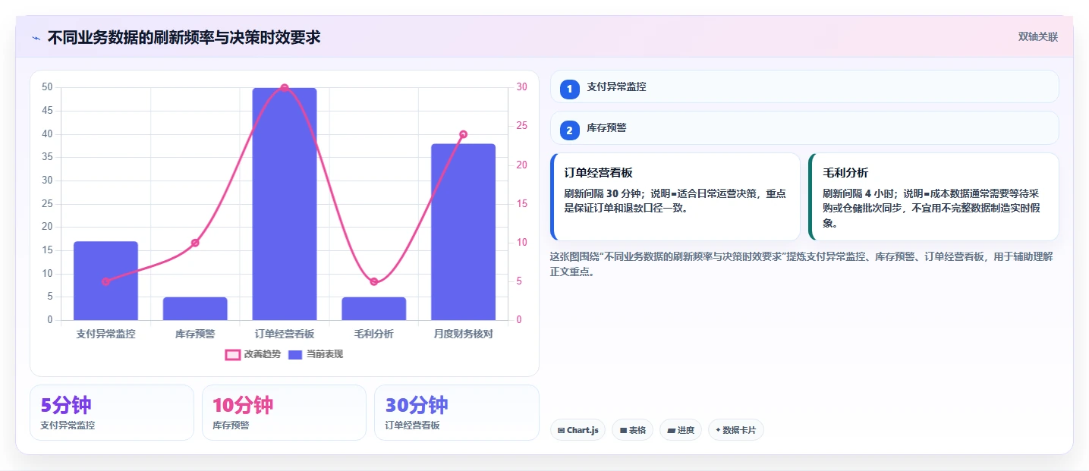Select the 库存预警 bar in the chart
Screen dimensions: 1089x471
[x=195, y=309]
